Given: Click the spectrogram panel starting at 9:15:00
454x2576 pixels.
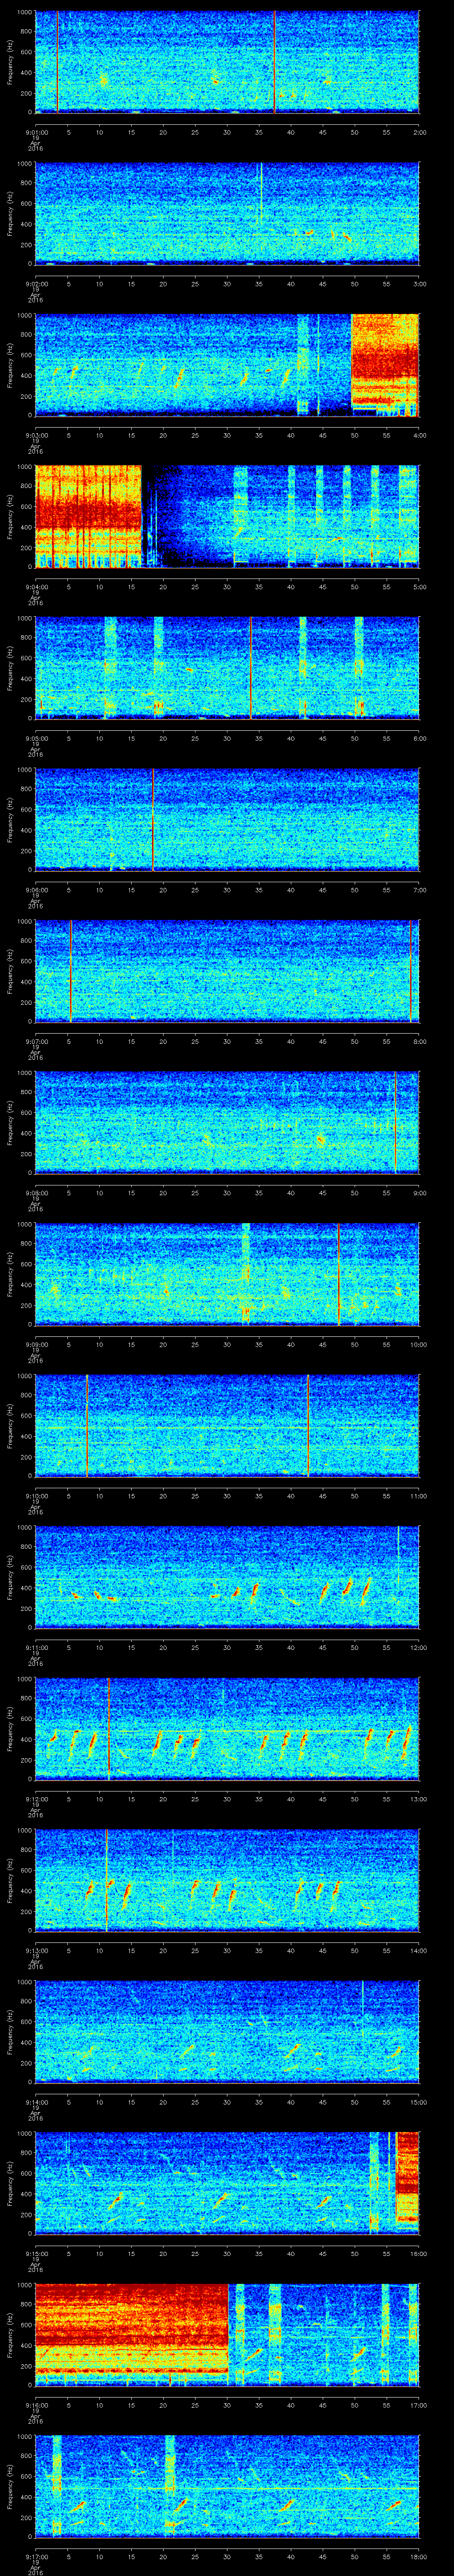Looking at the screenshot, I should coord(227,2183).
